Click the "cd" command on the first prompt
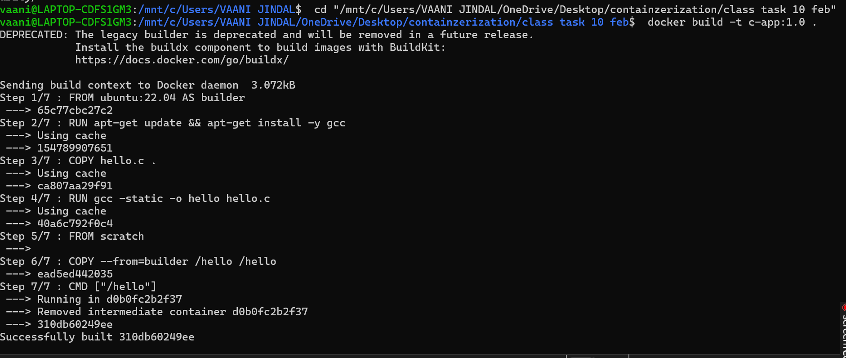 click(320, 9)
